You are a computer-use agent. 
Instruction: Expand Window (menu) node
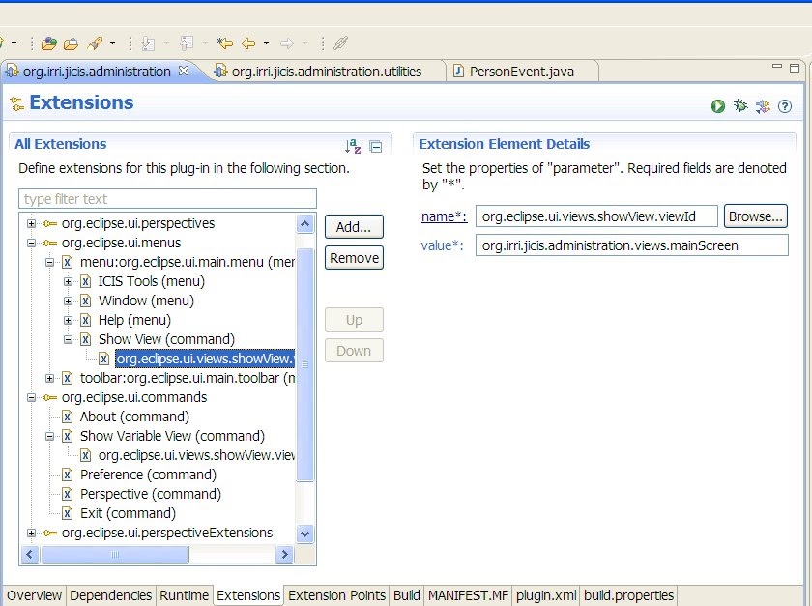[x=68, y=301]
